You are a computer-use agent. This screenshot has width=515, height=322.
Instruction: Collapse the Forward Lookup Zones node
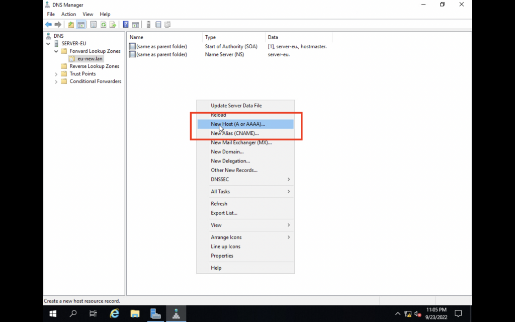click(56, 51)
